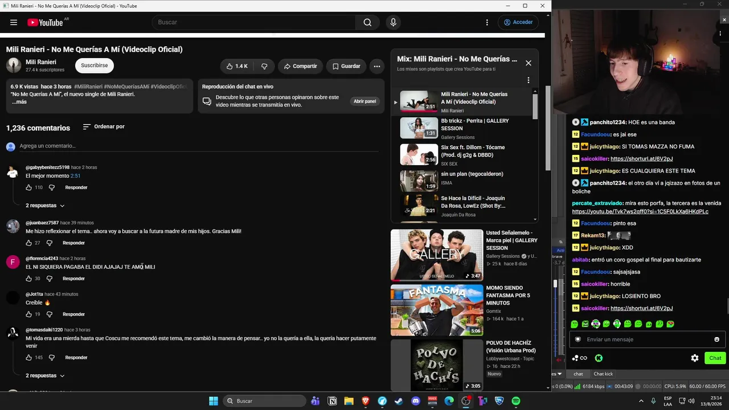Open Spotify from the taskbar
729x410 pixels.
click(x=516, y=401)
